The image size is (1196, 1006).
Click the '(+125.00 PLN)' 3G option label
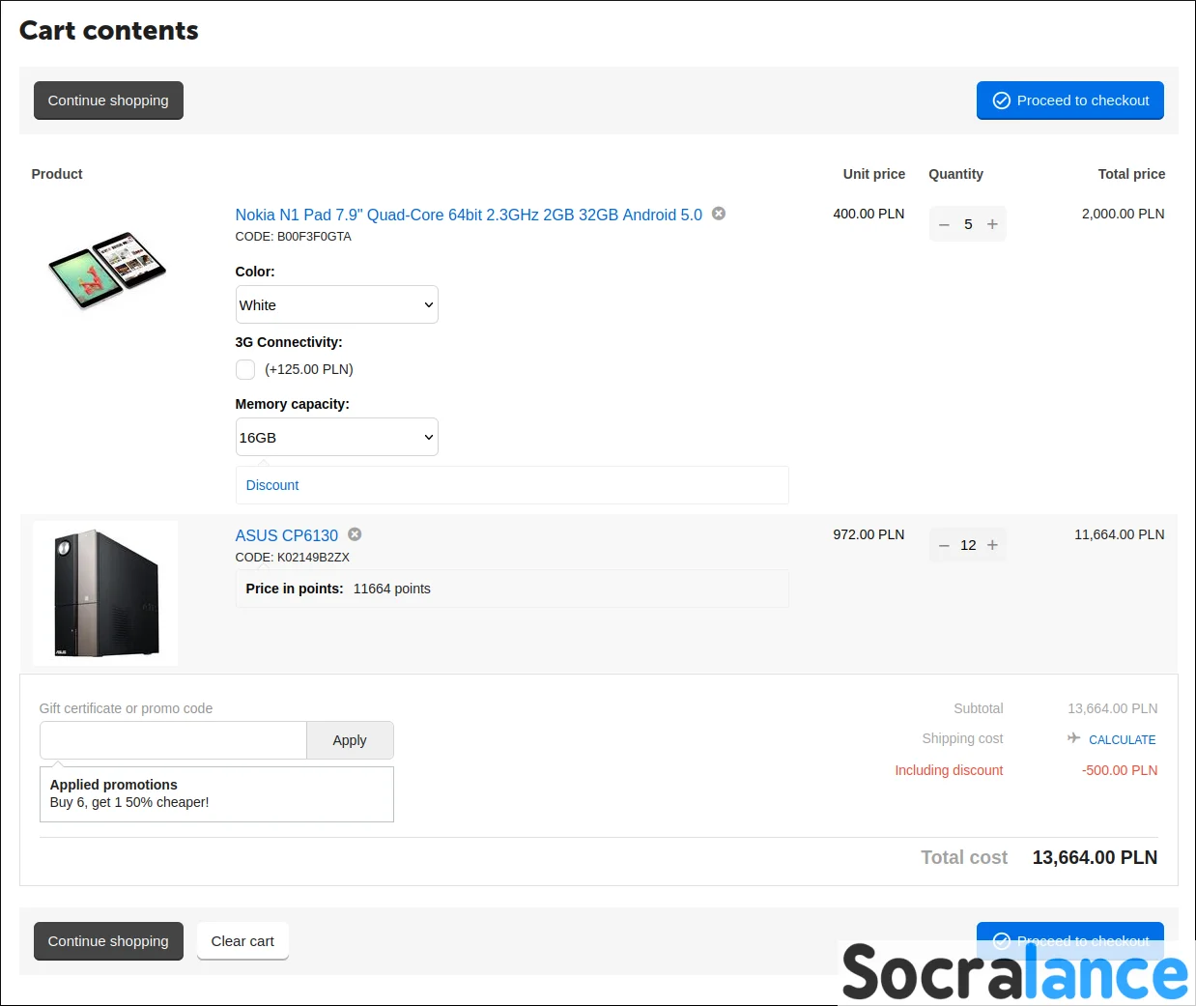coord(309,369)
